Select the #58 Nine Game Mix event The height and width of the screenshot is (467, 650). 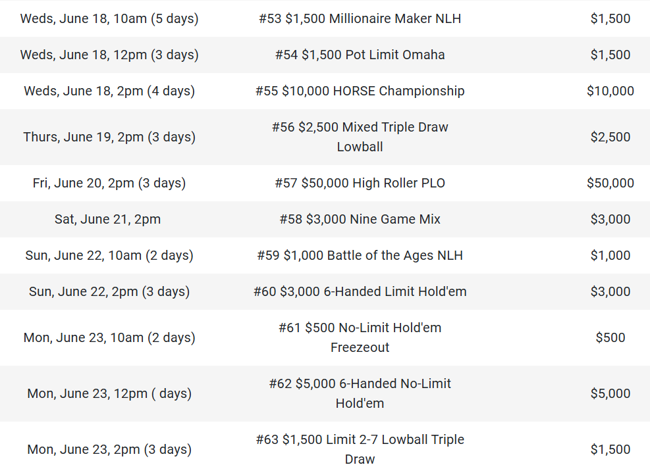click(x=360, y=219)
